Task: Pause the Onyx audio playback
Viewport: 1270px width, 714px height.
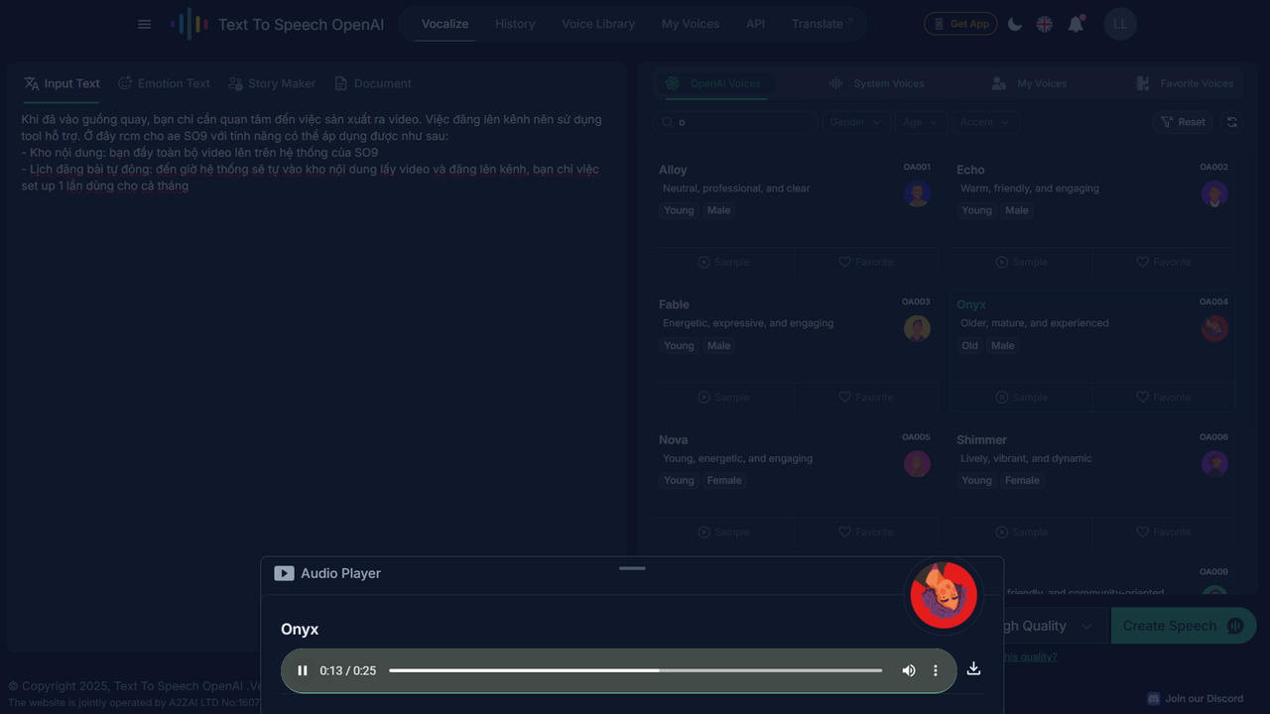Action: [x=303, y=670]
